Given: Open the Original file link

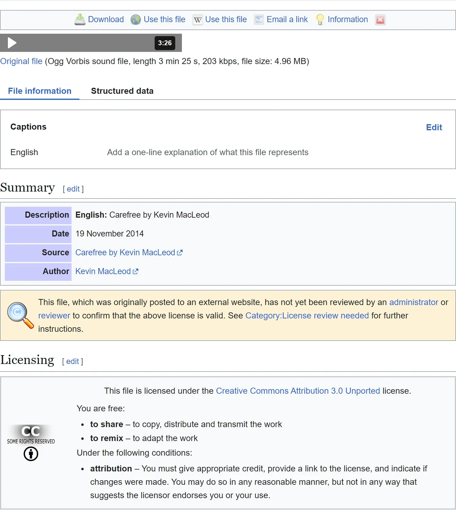Looking at the screenshot, I should (x=21, y=61).
